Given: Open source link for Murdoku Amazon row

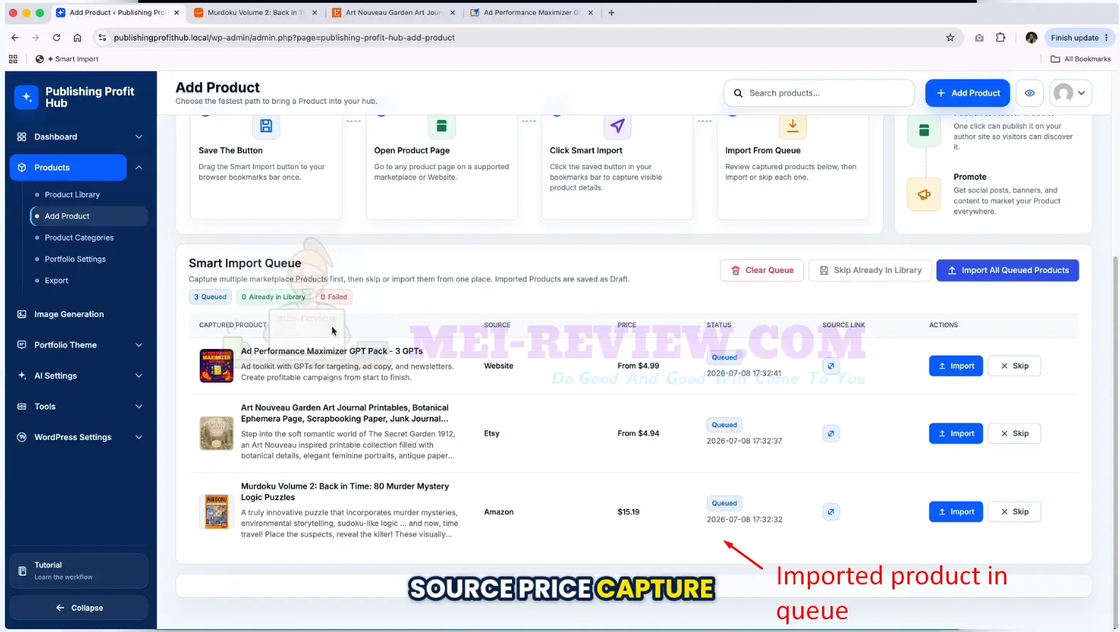Looking at the screenshot, I should tap(831, 512).
